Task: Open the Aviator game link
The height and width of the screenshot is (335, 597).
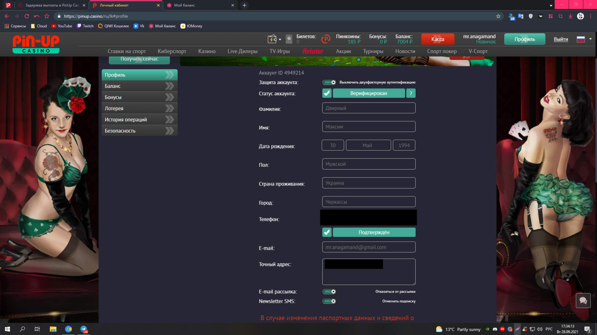Action: click(313, 51)
